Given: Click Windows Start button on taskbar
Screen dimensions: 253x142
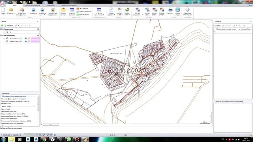Looking at the screenshot, I should click(4, 139).
